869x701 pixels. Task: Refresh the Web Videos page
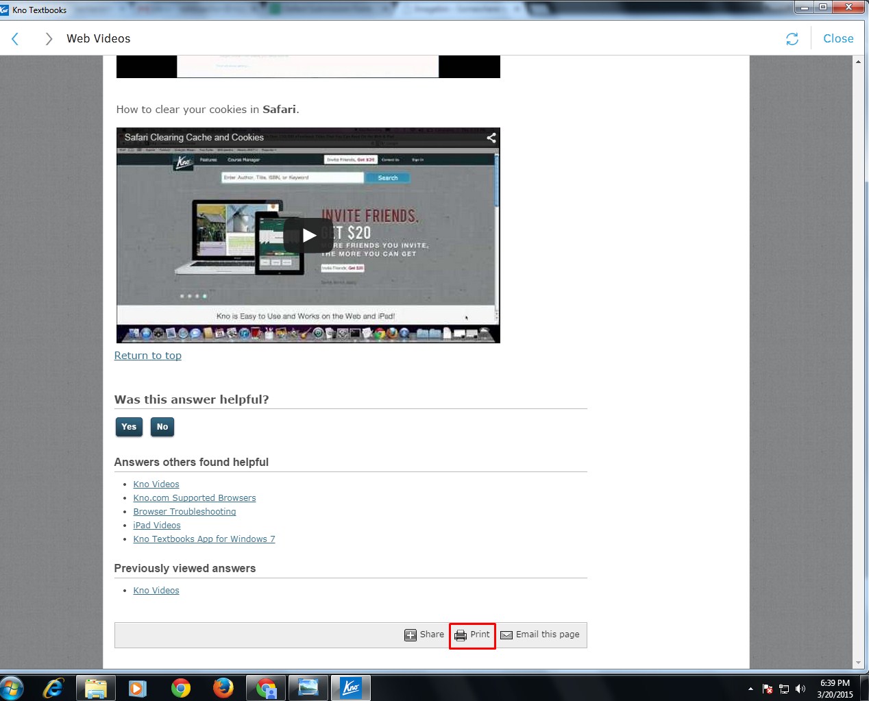point(792,39)
